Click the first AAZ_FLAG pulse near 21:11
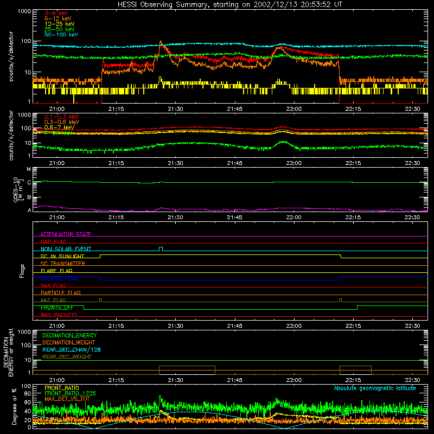 pyautogui.click(x=100, y=300)
